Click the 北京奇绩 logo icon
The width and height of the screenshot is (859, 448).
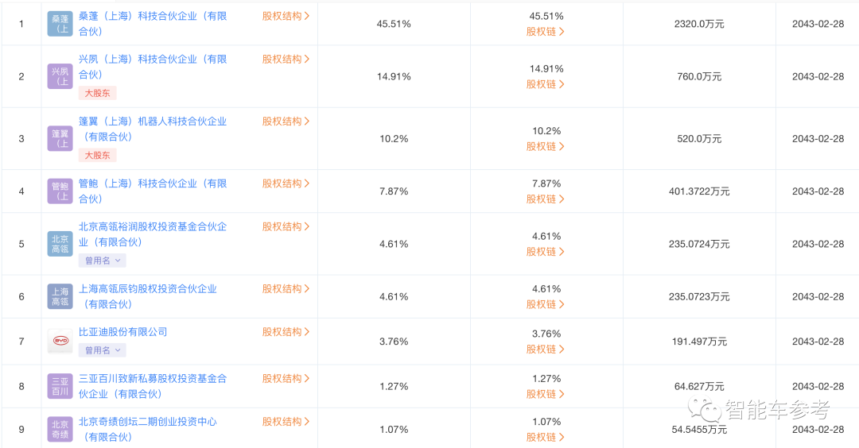point(60,429)
